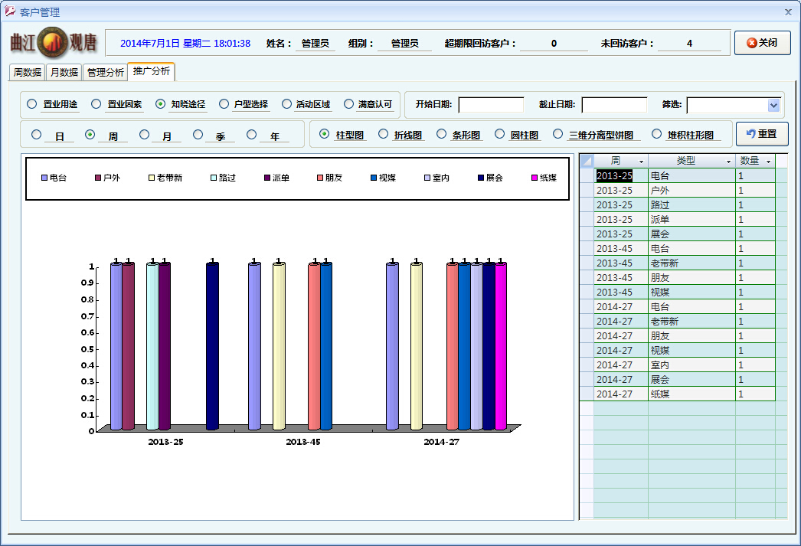
Task: Click the 关闭 button
Action: point(762,43)
